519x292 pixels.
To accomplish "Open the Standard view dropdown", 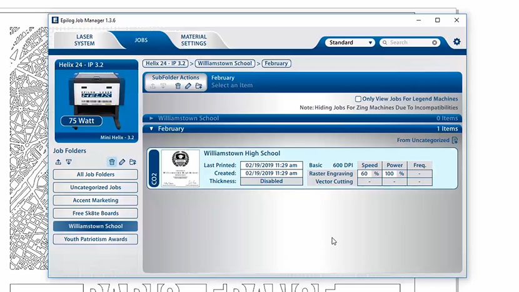I will pyautogui.click(x=350, y=43).
